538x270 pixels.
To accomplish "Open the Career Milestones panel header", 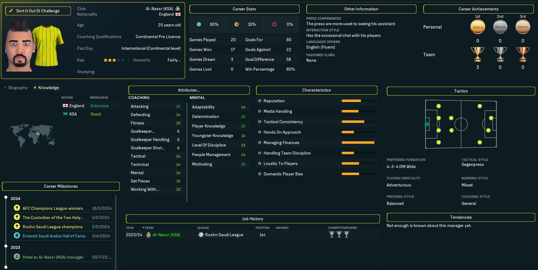I will tap(61, 186).
